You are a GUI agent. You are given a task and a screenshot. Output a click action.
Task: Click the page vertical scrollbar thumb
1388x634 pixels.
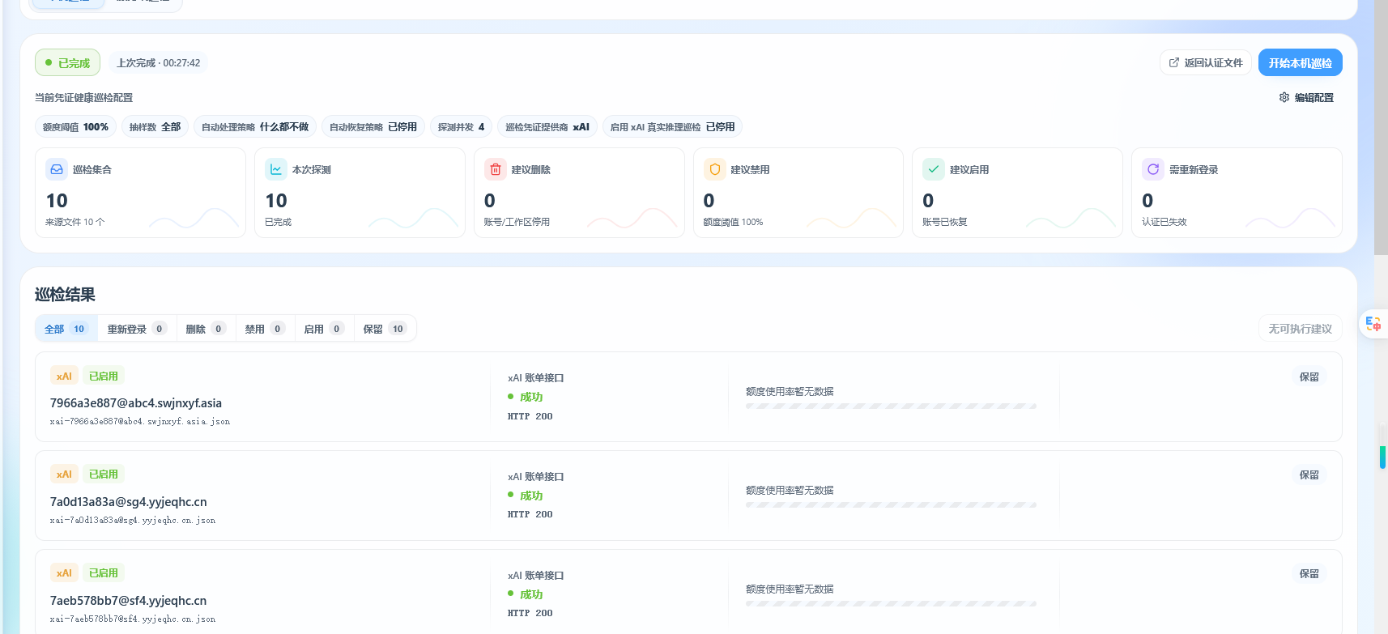coord(1381,127)
